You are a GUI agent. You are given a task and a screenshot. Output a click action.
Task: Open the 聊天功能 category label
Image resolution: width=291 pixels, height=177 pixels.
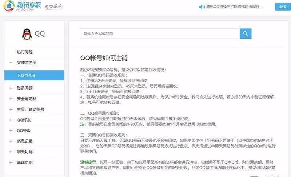pyautogui.click(x=25, y=152)
